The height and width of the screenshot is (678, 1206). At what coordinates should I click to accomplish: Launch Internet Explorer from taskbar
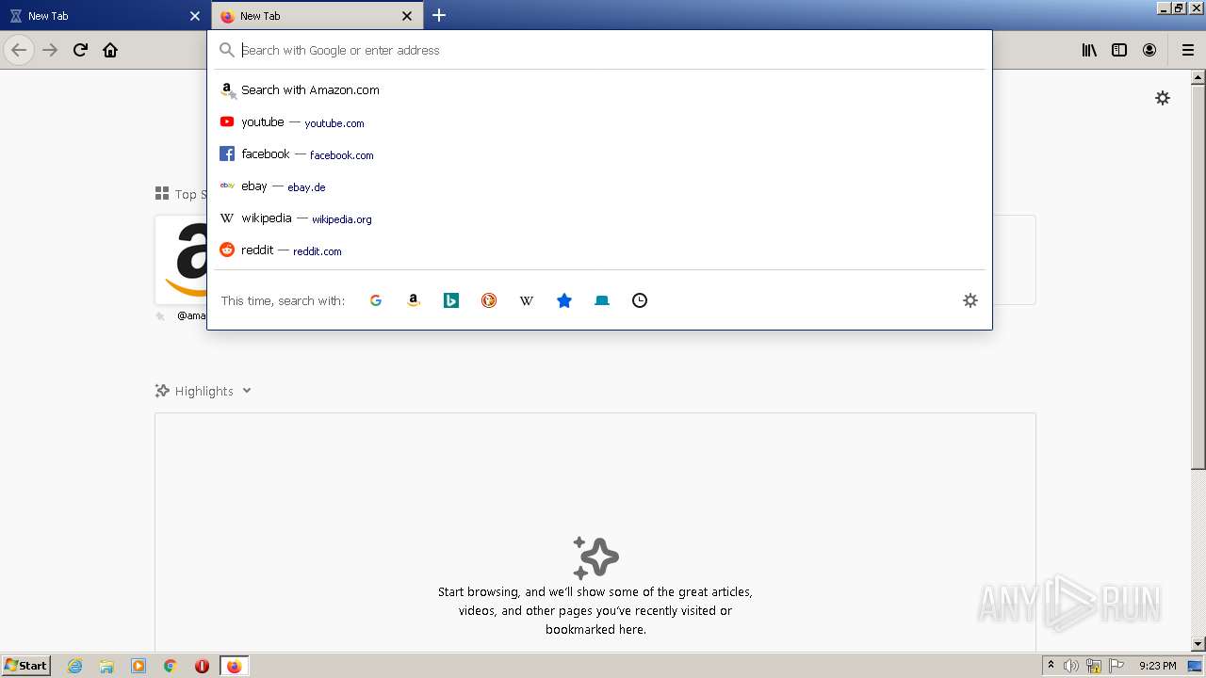pos(75,666)
